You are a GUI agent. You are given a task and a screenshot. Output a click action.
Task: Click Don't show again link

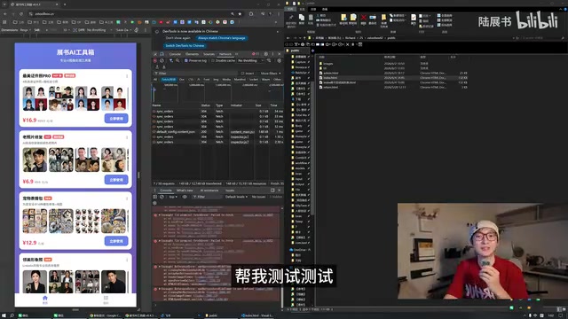pos(177,38)
